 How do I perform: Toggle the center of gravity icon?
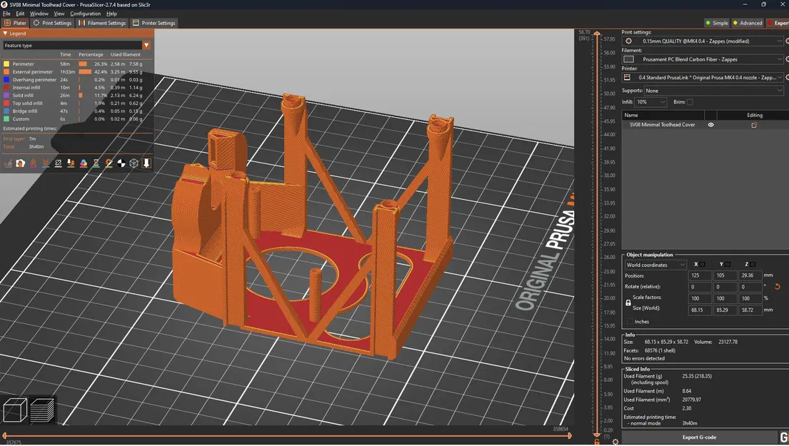[121, 163]
